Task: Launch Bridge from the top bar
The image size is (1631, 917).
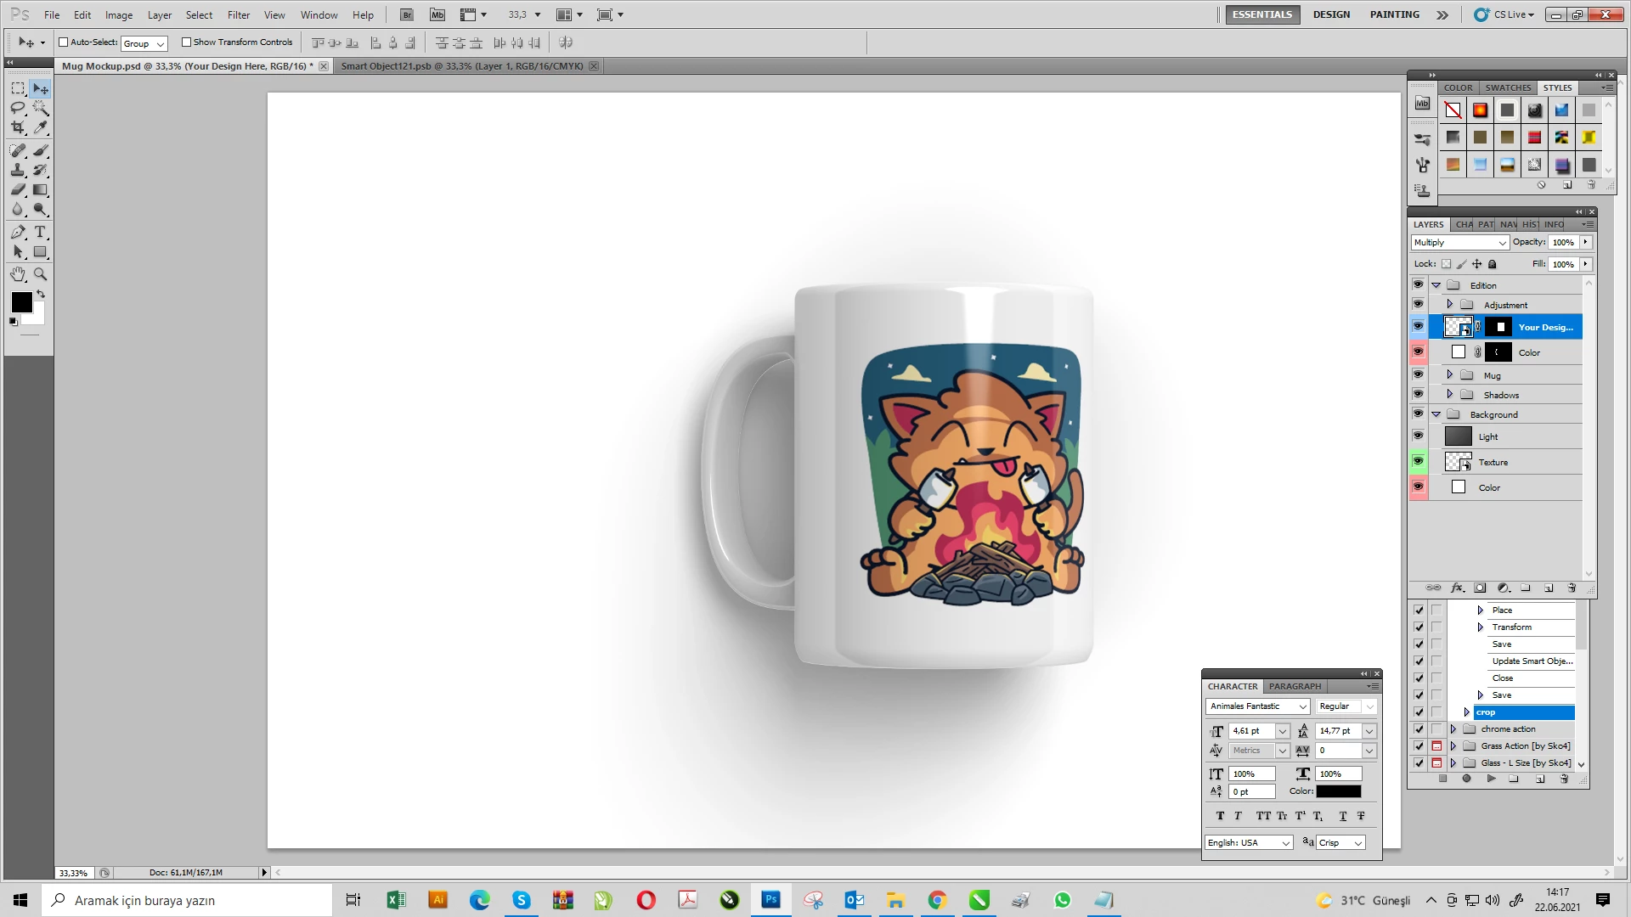Action: (407, 14)
